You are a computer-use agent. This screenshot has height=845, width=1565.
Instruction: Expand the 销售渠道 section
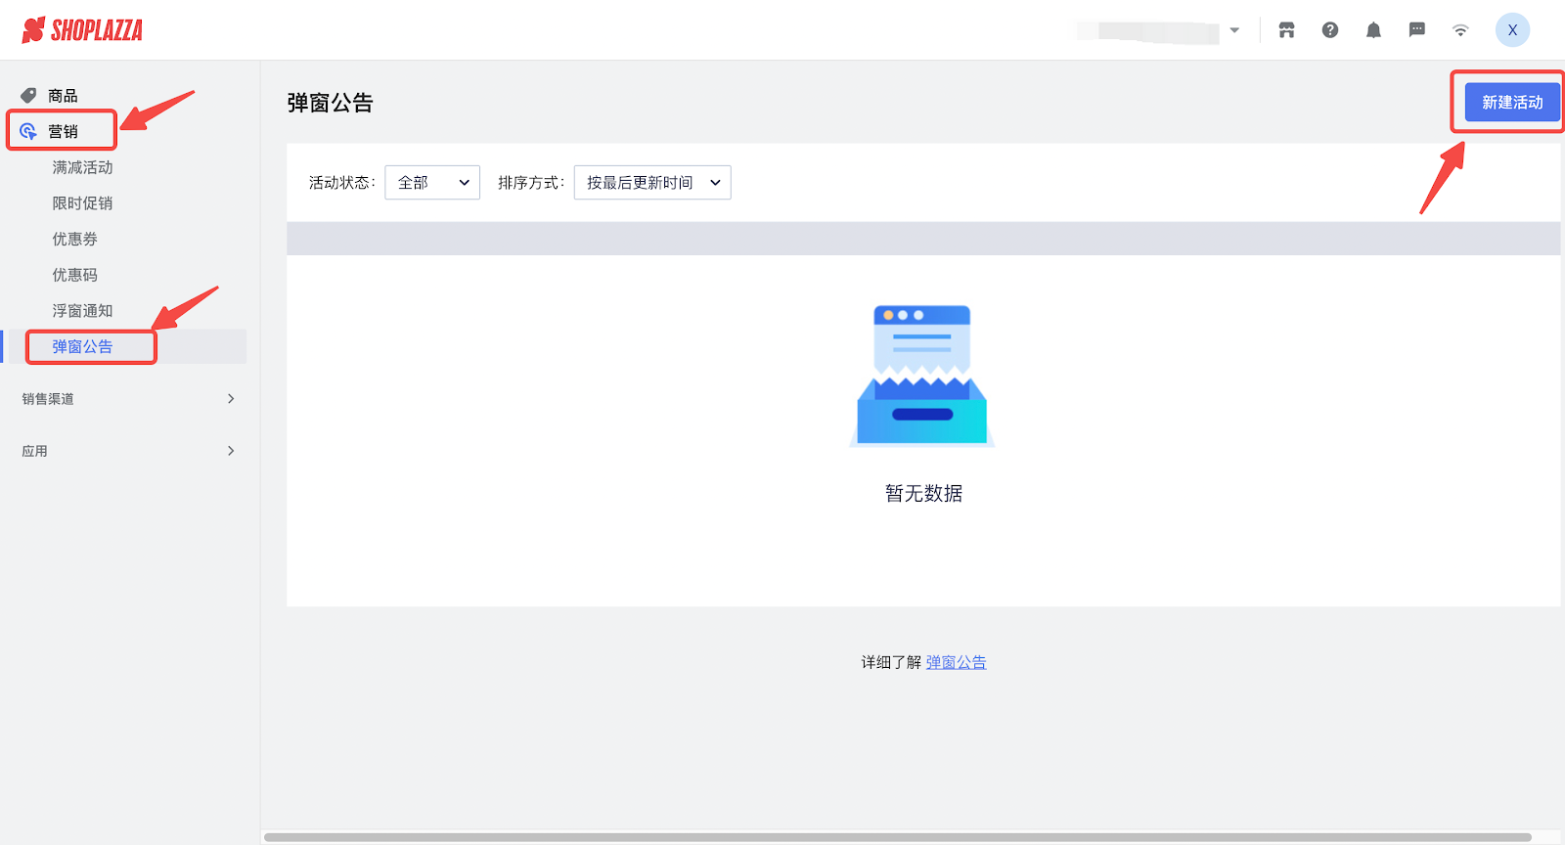128,399
